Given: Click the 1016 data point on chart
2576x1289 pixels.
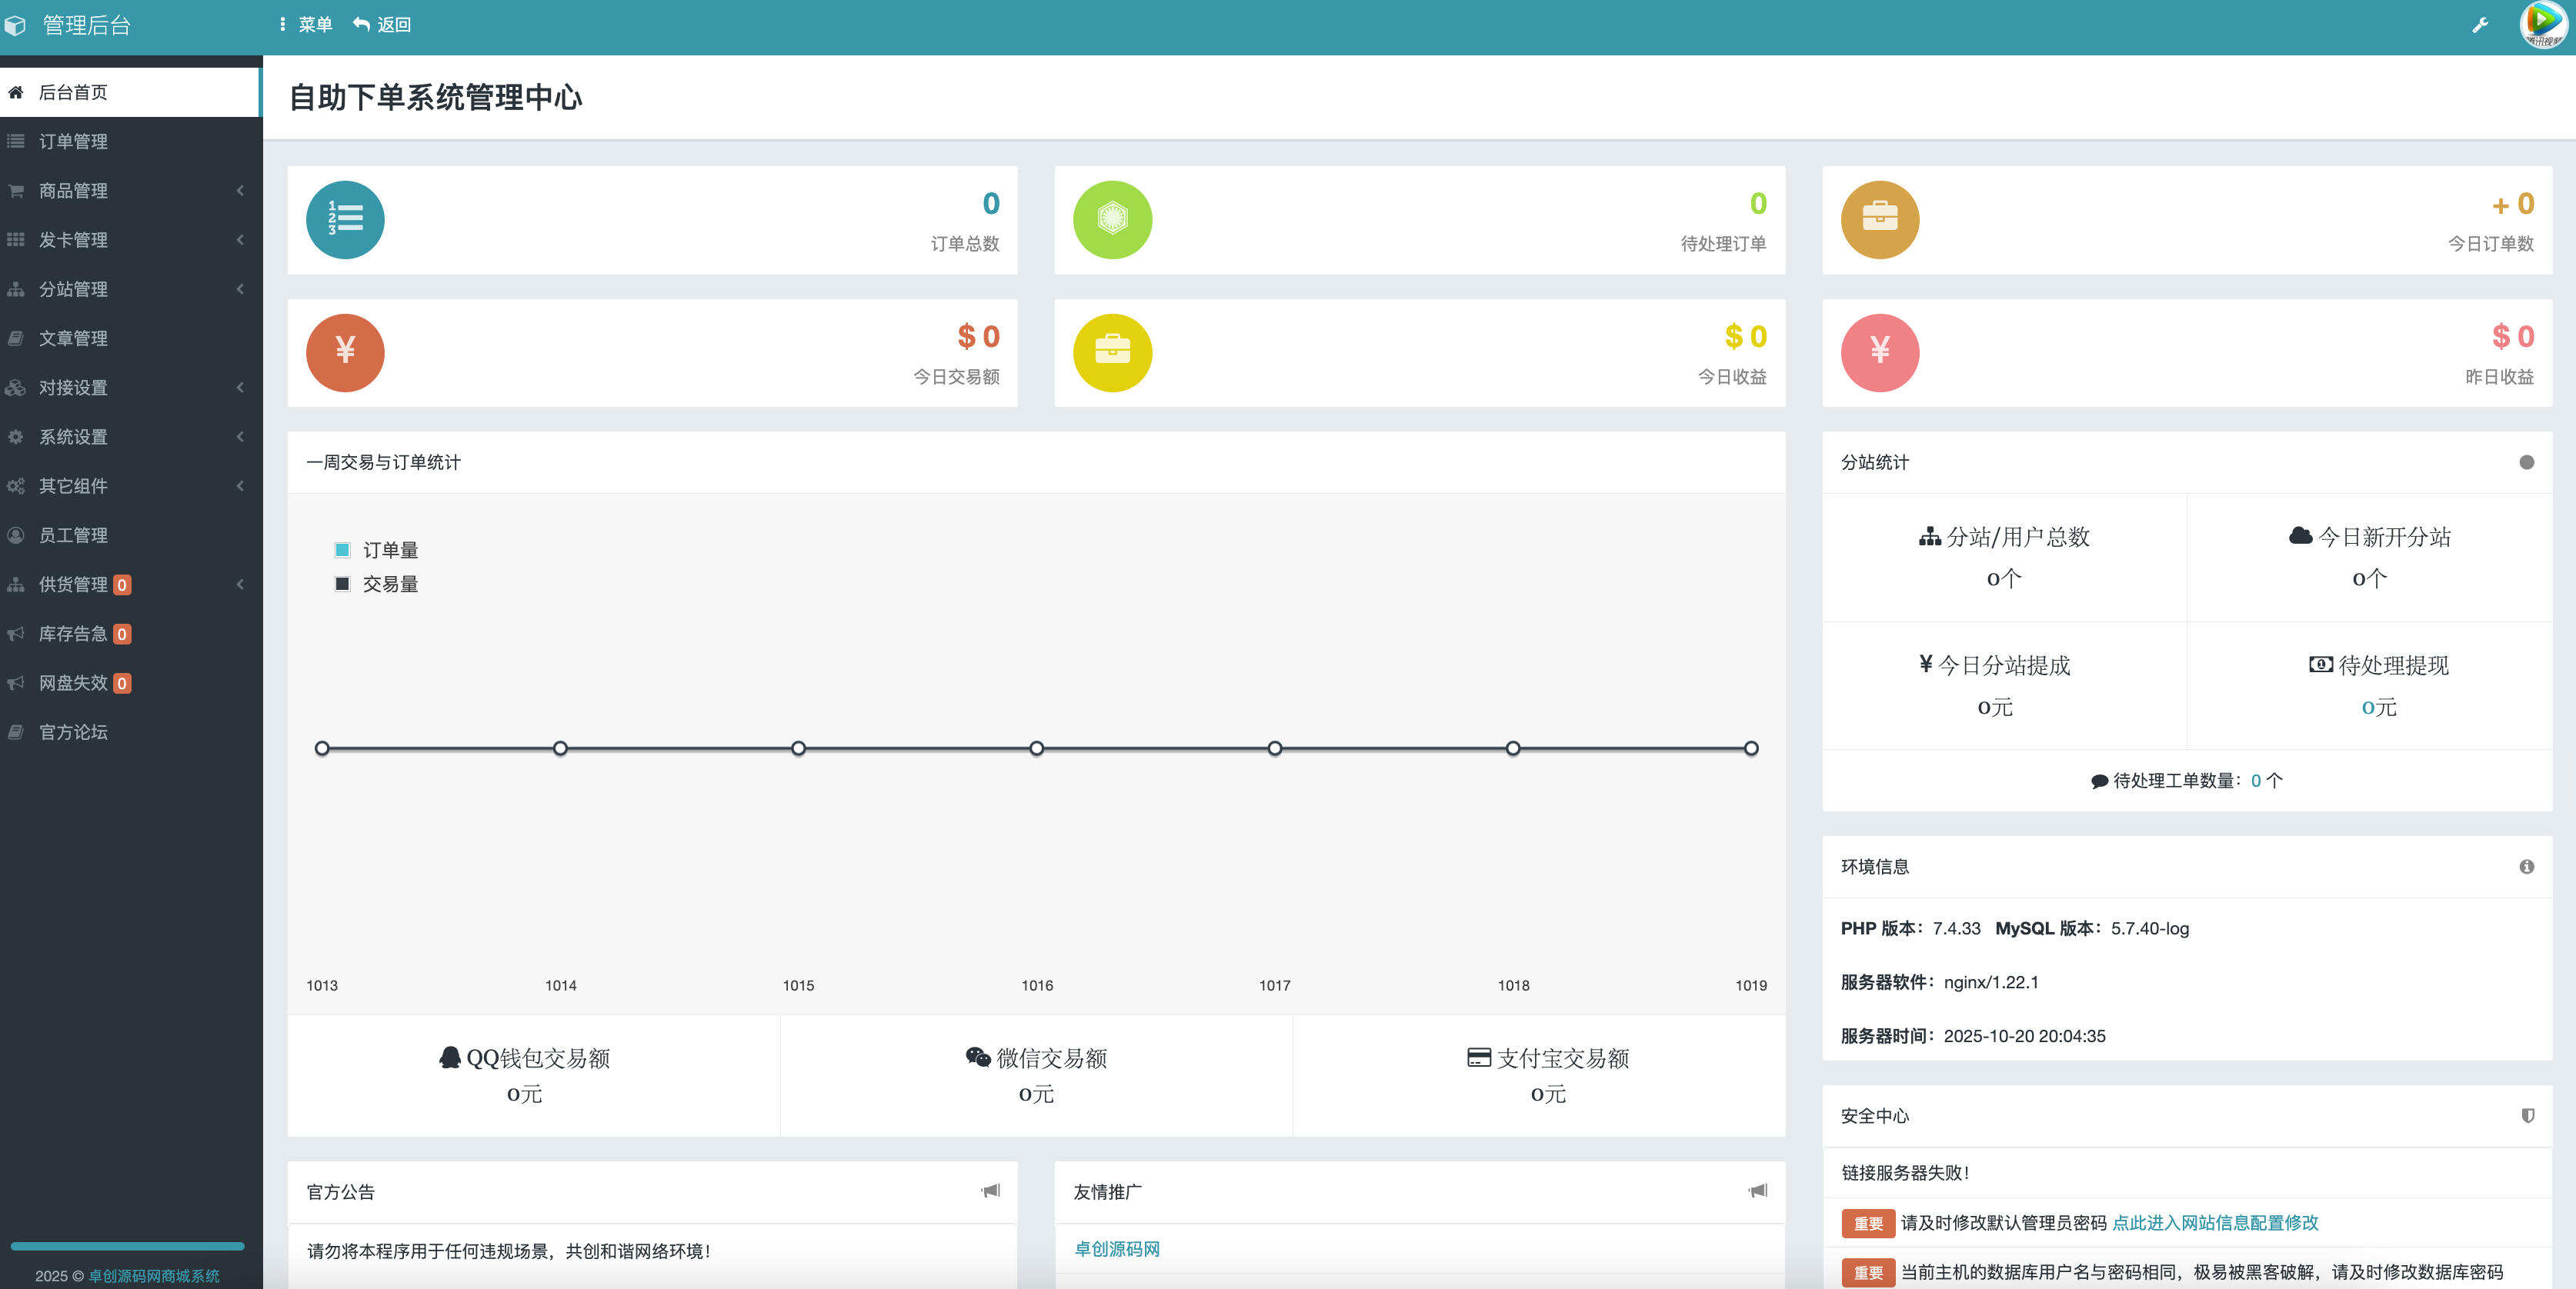Looking at the screenshot, I should click(1037, 748).
